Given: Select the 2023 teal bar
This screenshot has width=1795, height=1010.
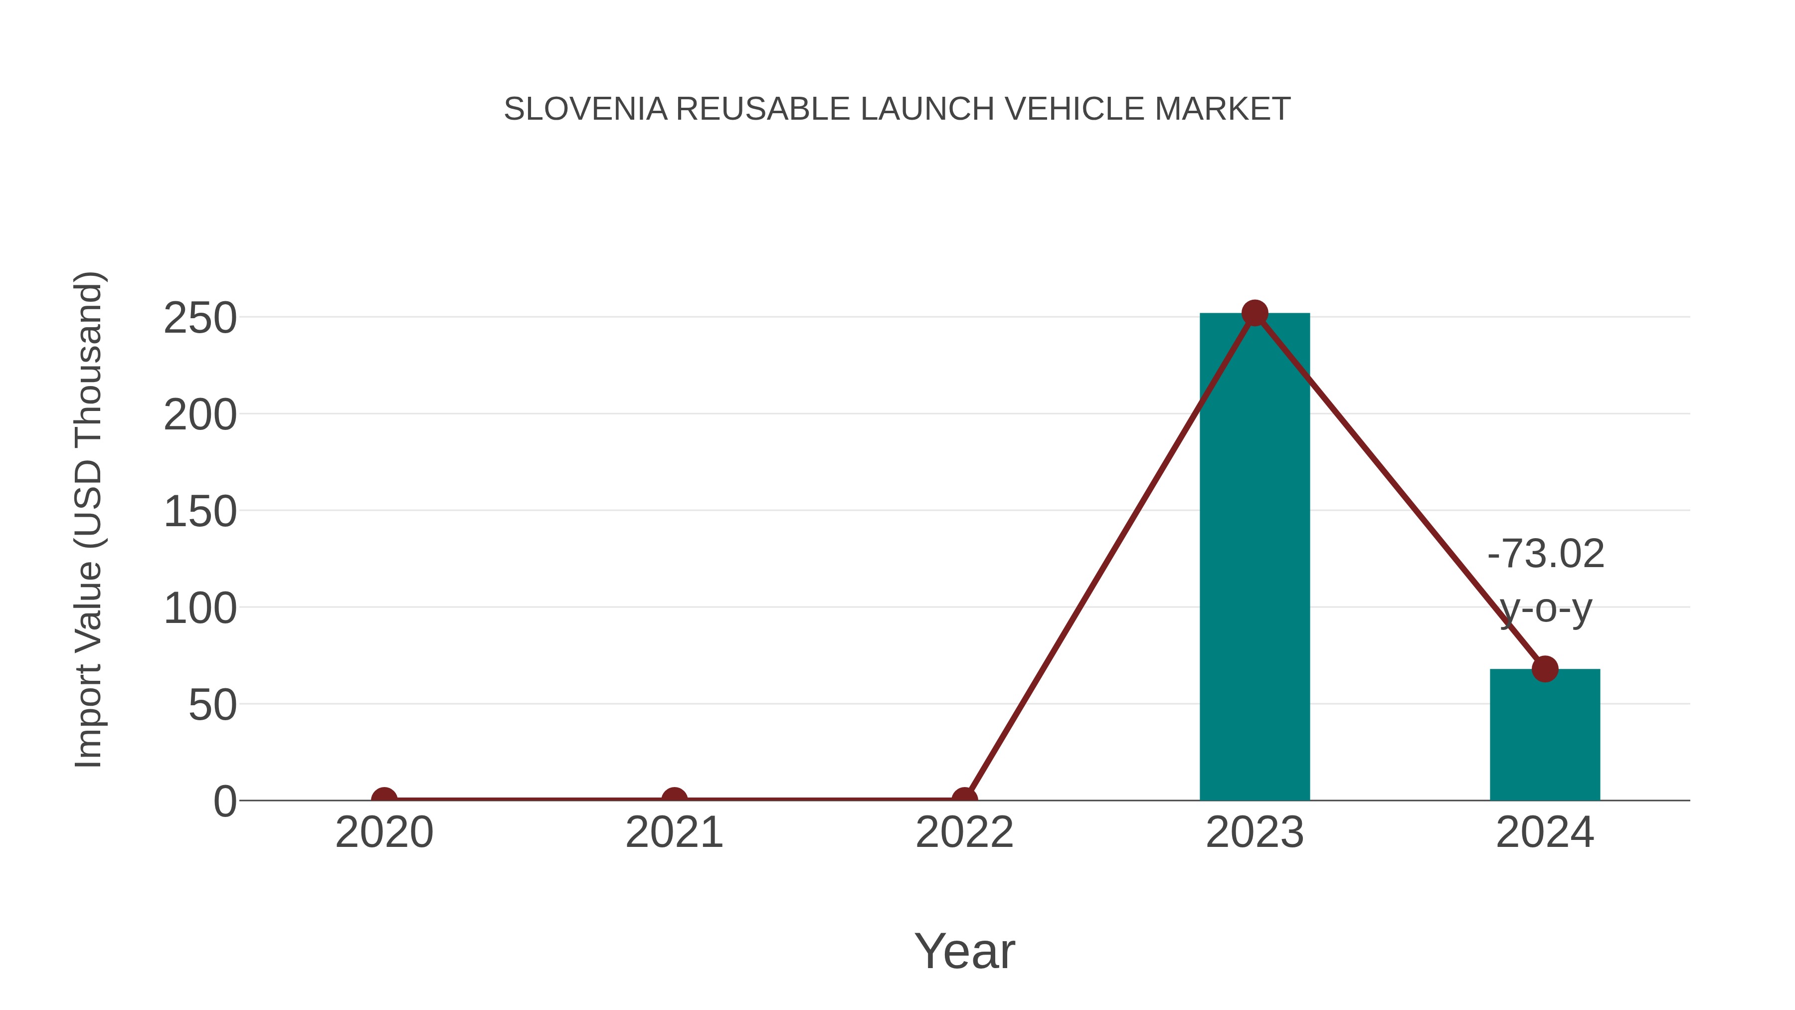Looking at the screenshot, I should tap(1255, 556).
